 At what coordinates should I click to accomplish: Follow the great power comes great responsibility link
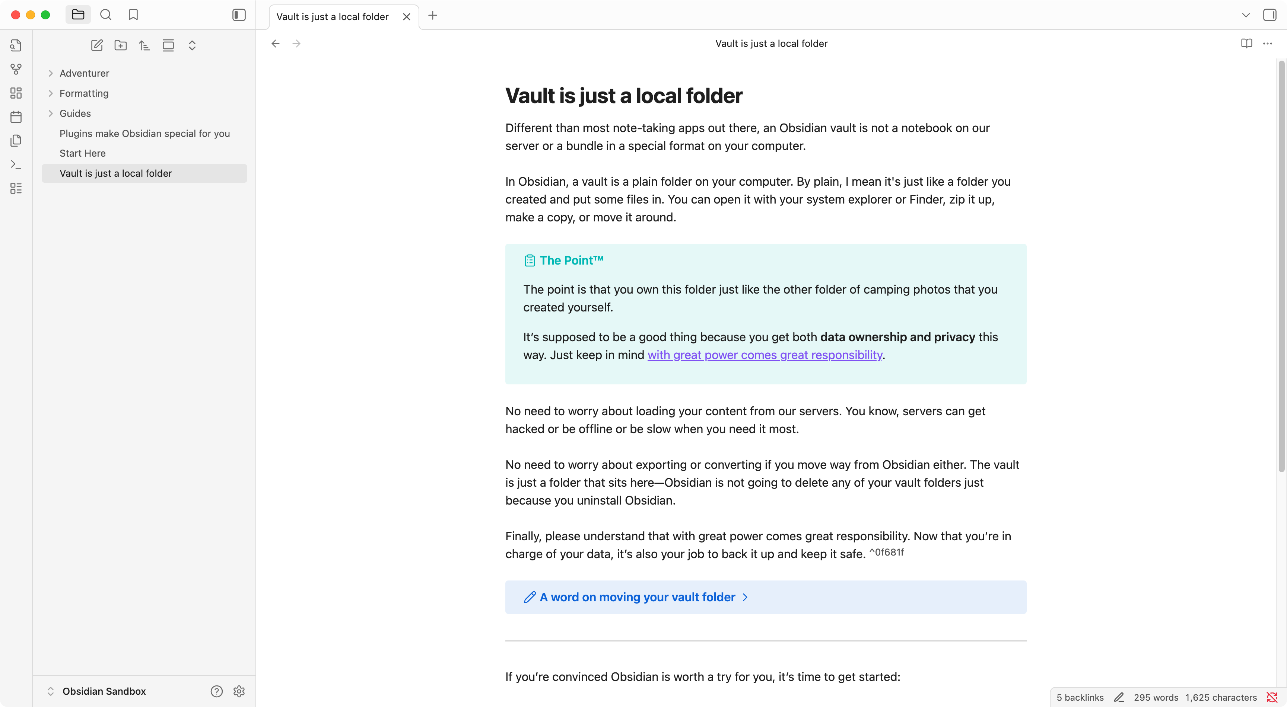[765, 355]
